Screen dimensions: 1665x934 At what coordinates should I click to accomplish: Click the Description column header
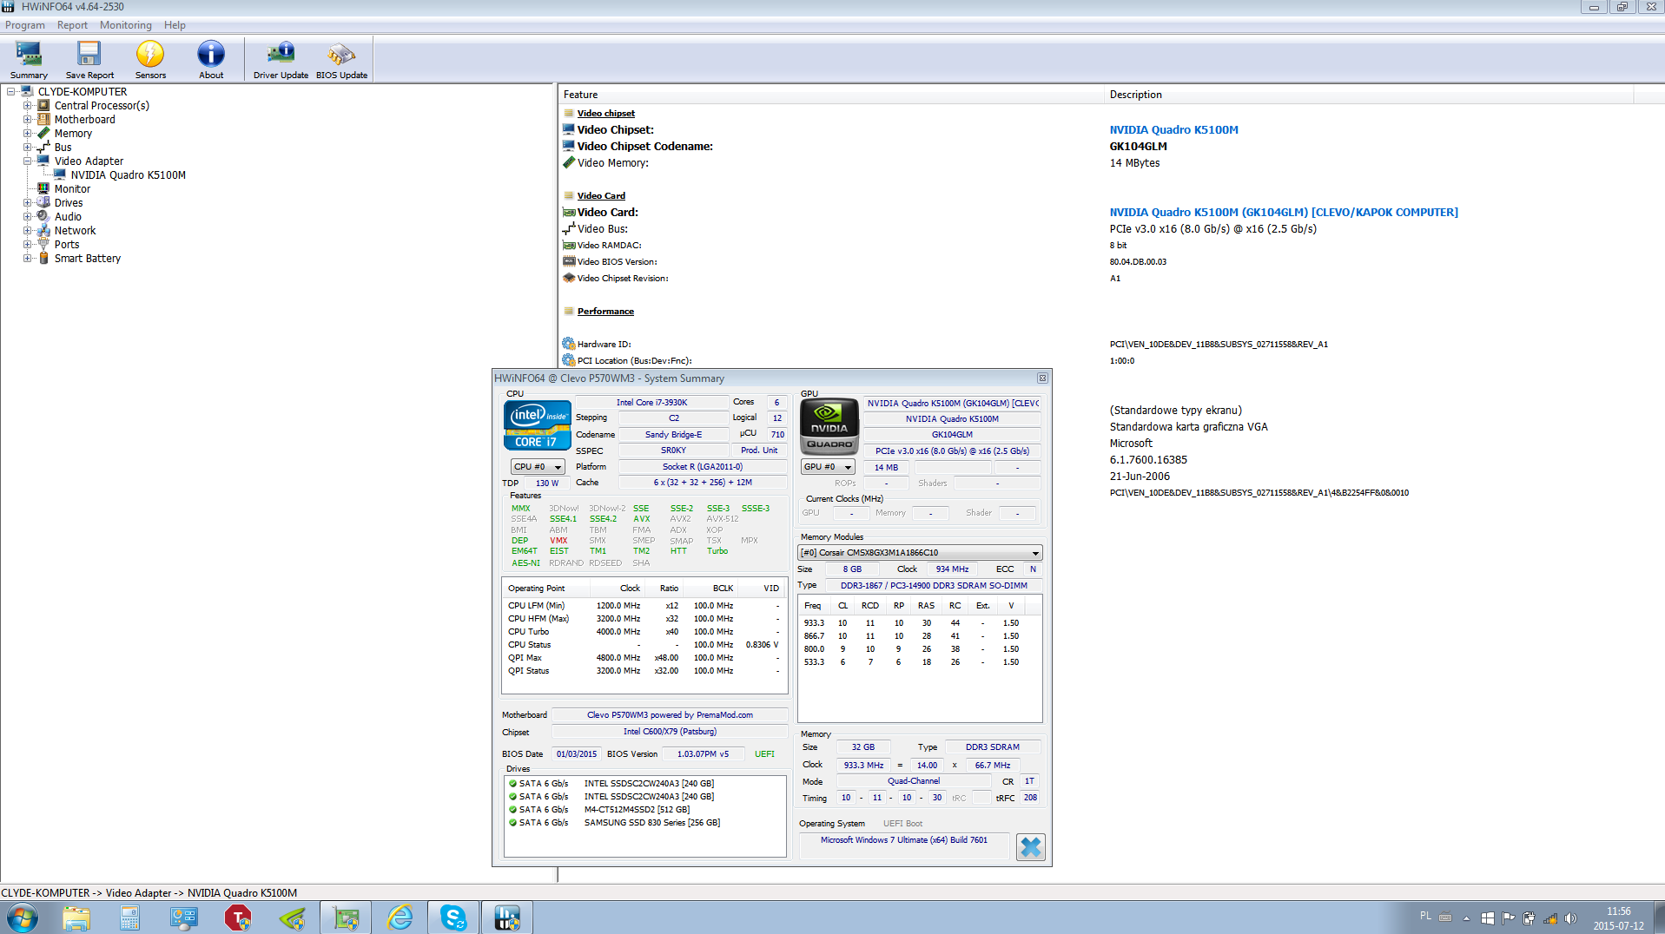[1369, 95]
